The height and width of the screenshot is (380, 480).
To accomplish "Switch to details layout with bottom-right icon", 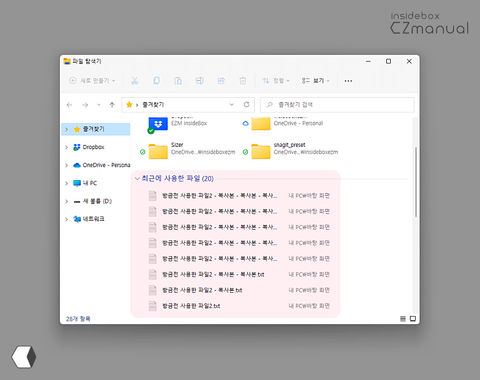I will click(413, 318).
